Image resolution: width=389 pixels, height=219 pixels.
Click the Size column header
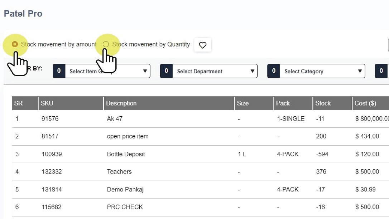(242, 103)
